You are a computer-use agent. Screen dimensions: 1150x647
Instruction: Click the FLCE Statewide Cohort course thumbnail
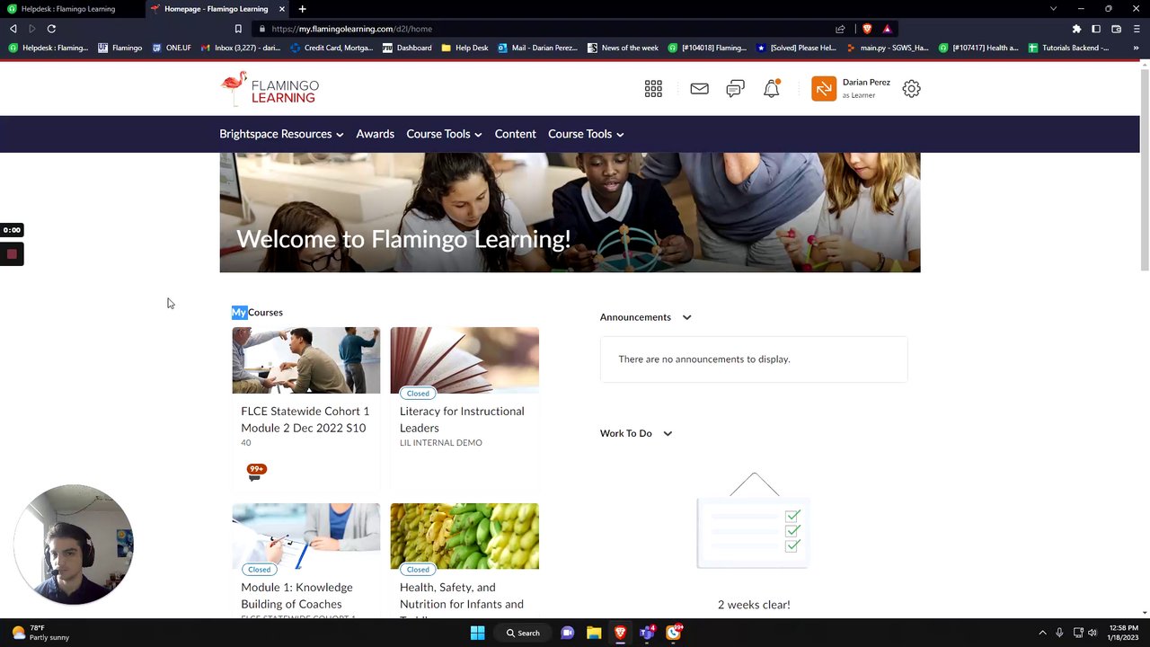(x=305, y=360)
